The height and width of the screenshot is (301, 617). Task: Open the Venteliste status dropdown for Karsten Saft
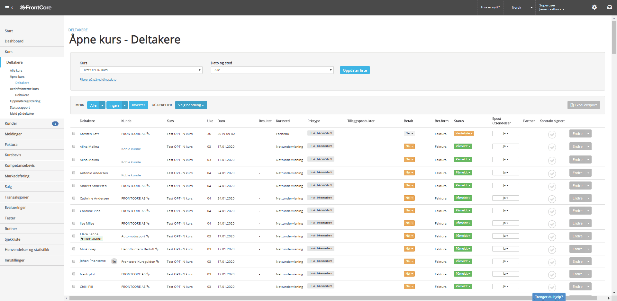click(464, 133)
